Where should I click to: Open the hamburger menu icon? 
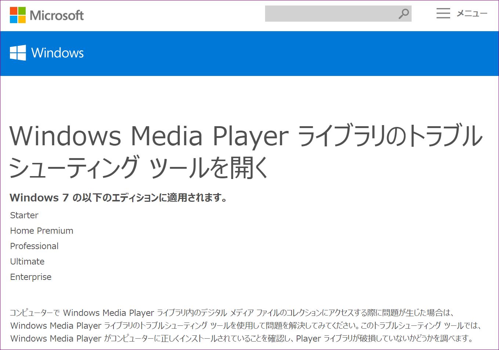click(x=443, y=14)
